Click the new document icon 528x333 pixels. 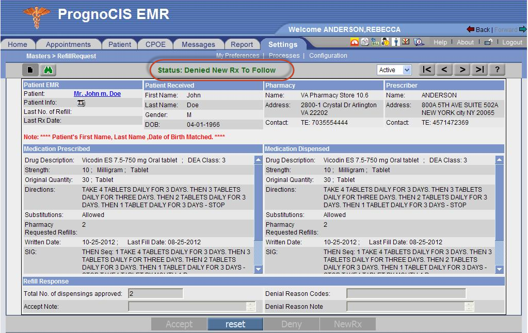[x=30, y=70]
